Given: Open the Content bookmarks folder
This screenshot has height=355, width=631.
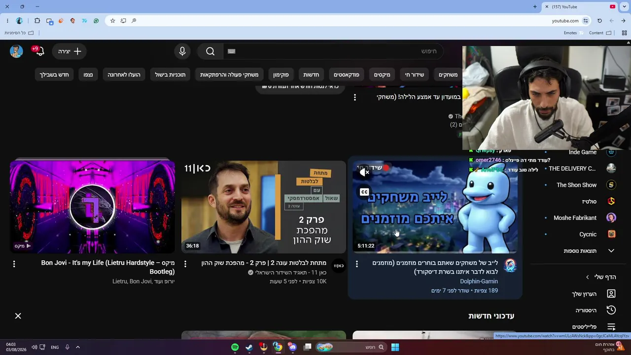Looking at the screenshot, I should click(600, 33).
